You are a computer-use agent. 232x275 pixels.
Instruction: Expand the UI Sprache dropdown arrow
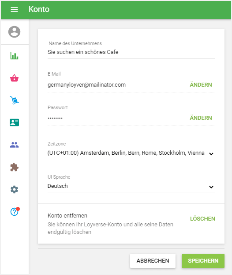(x=211, y=187)
